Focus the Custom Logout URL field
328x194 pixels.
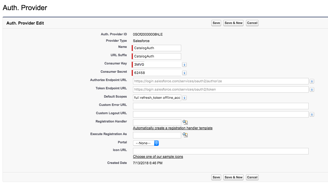pyautogui.click(x=221, y=114)
